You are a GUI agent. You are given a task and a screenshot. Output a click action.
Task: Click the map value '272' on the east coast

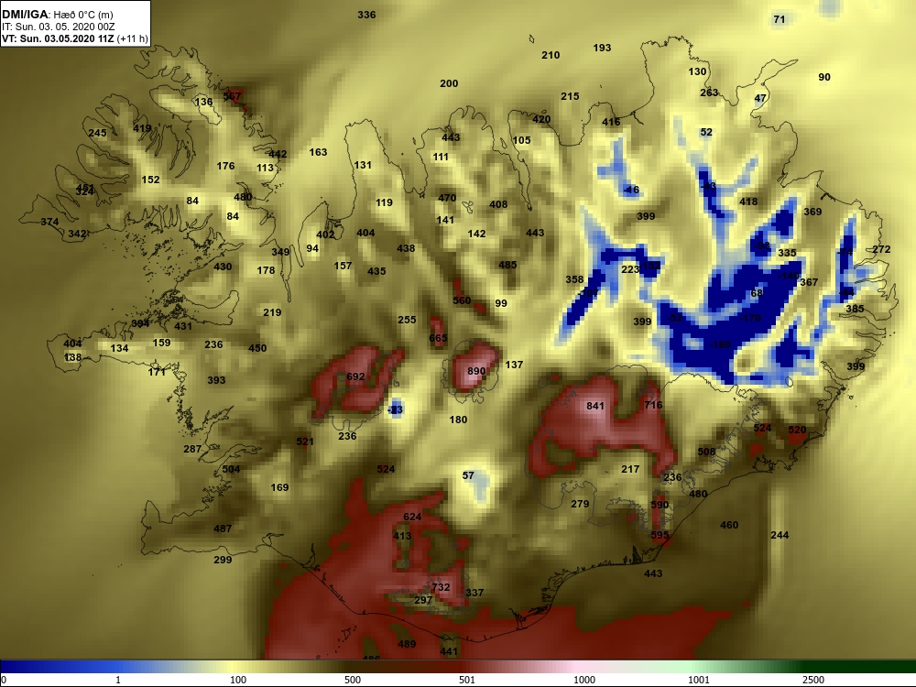(x=881, y=249)
